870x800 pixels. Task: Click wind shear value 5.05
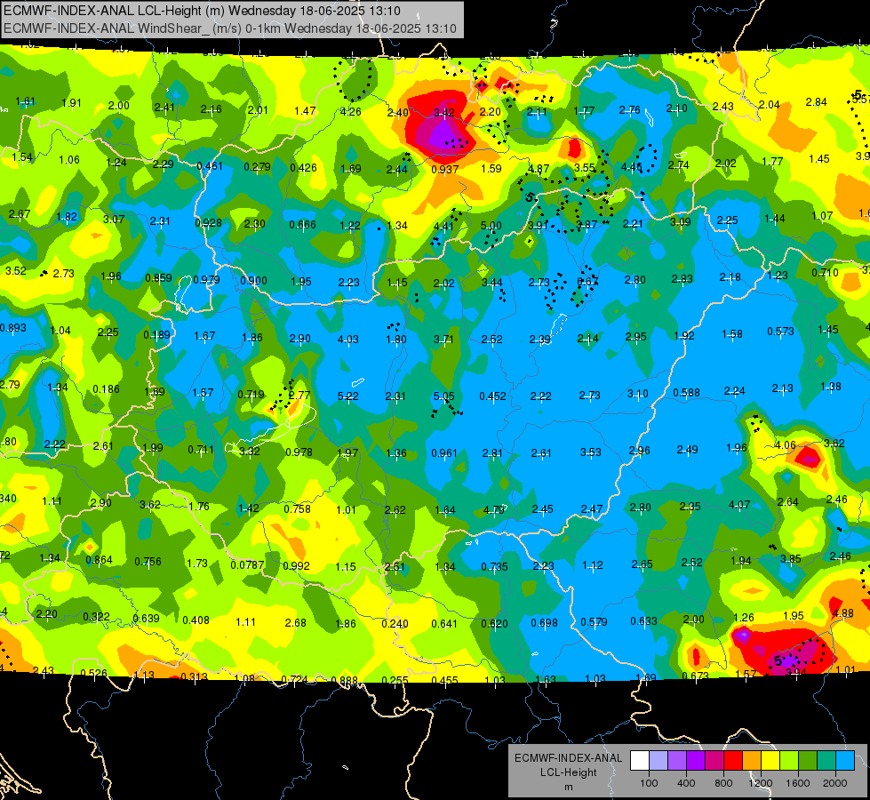pyautogui.click(x=443, y=396)
